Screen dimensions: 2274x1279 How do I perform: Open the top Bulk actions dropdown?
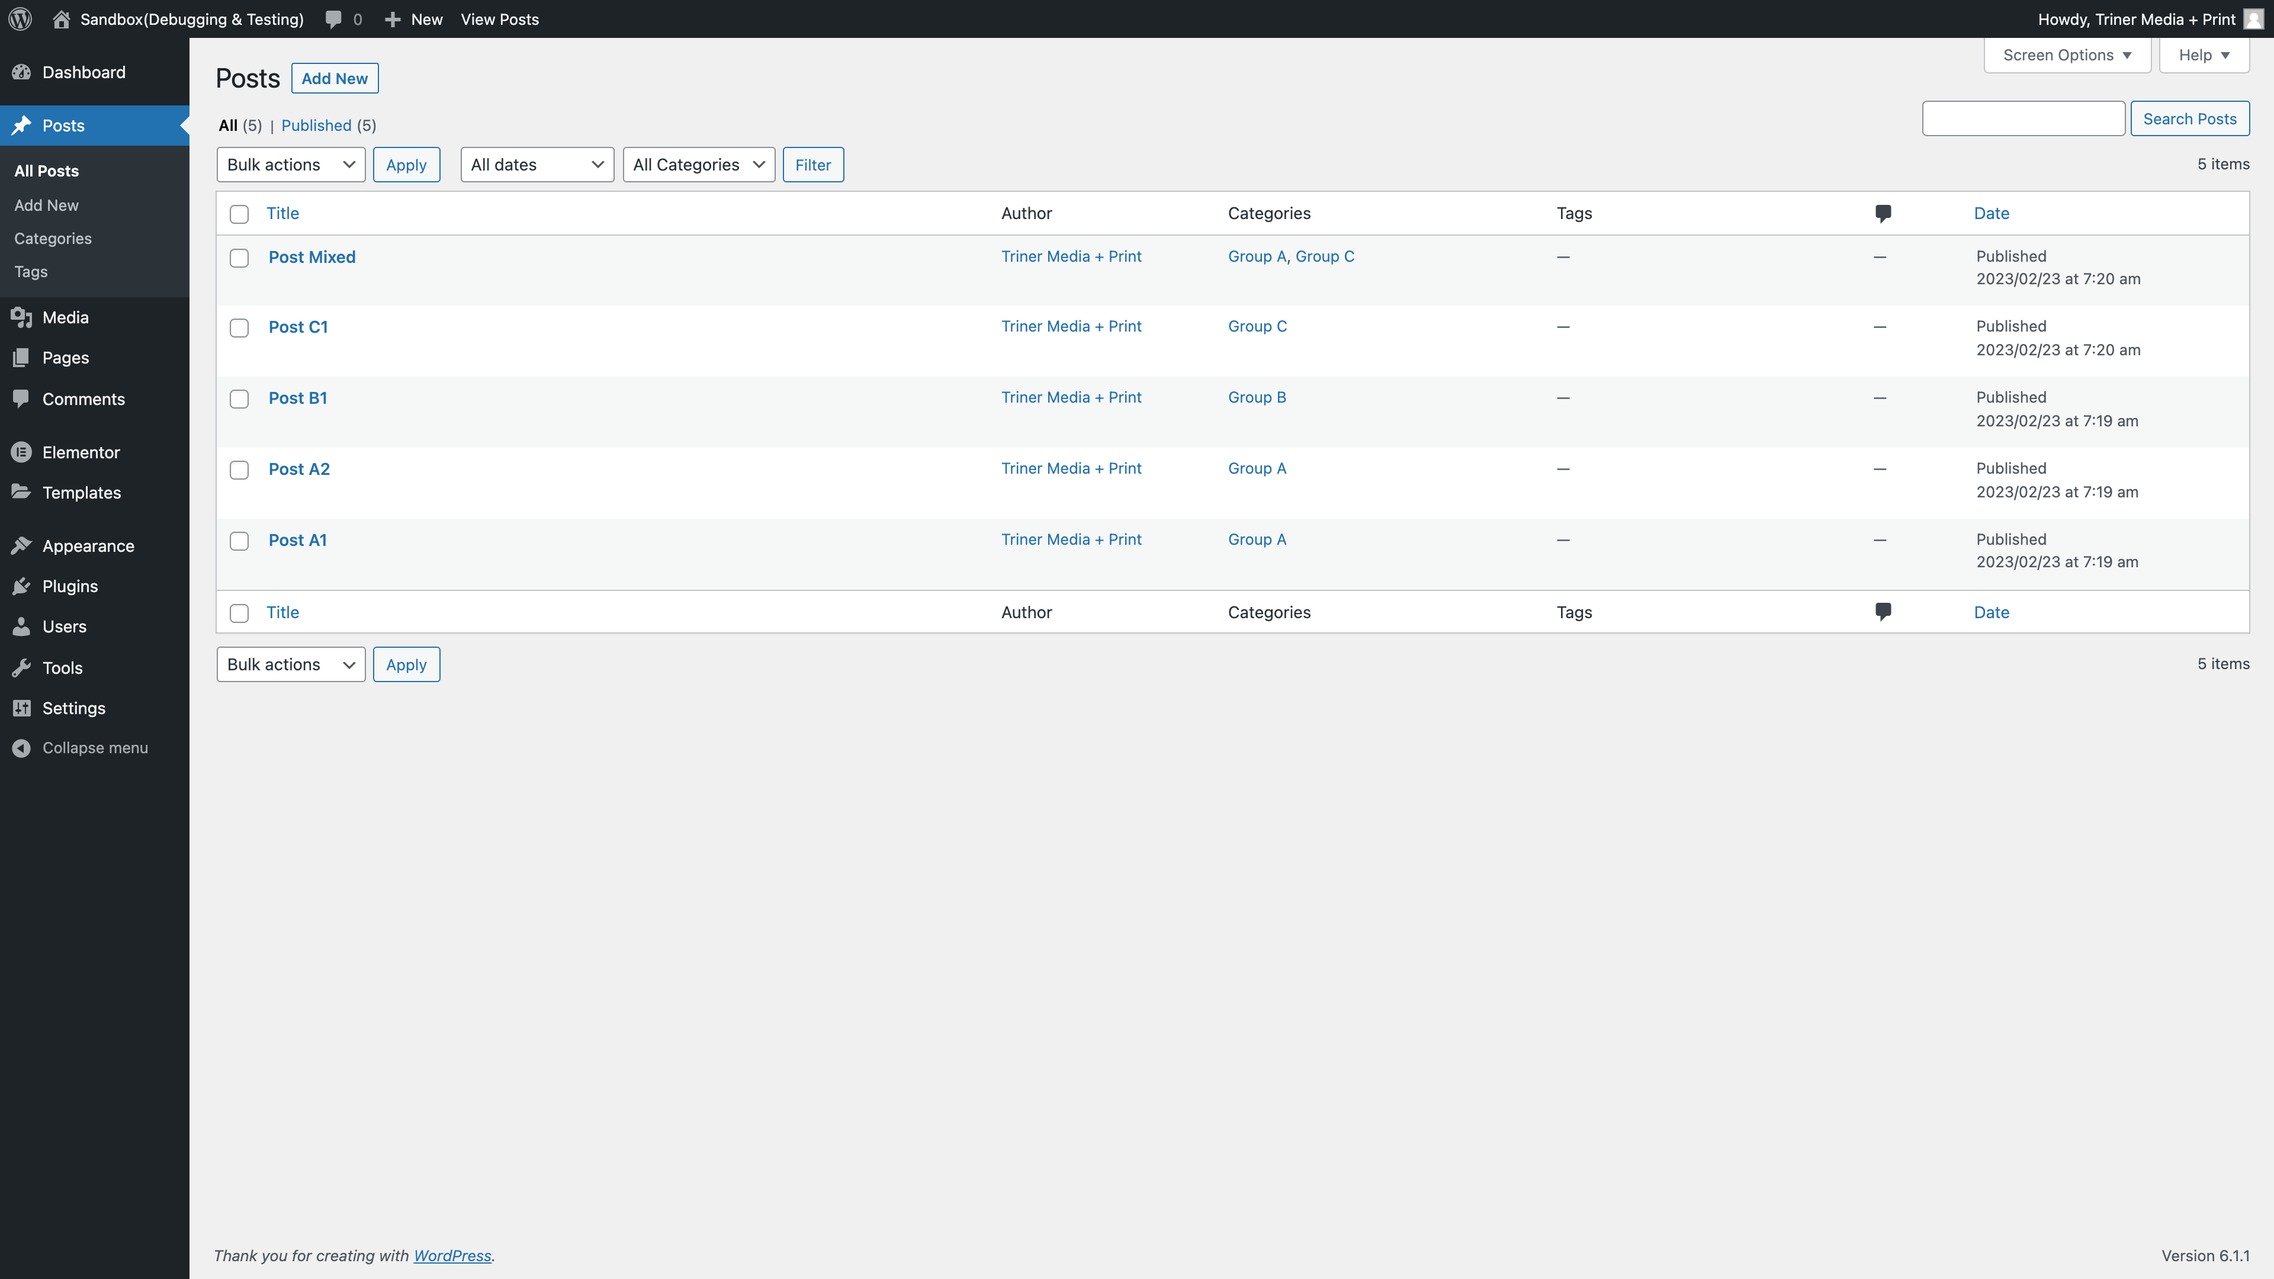click(x=290, y=165)
